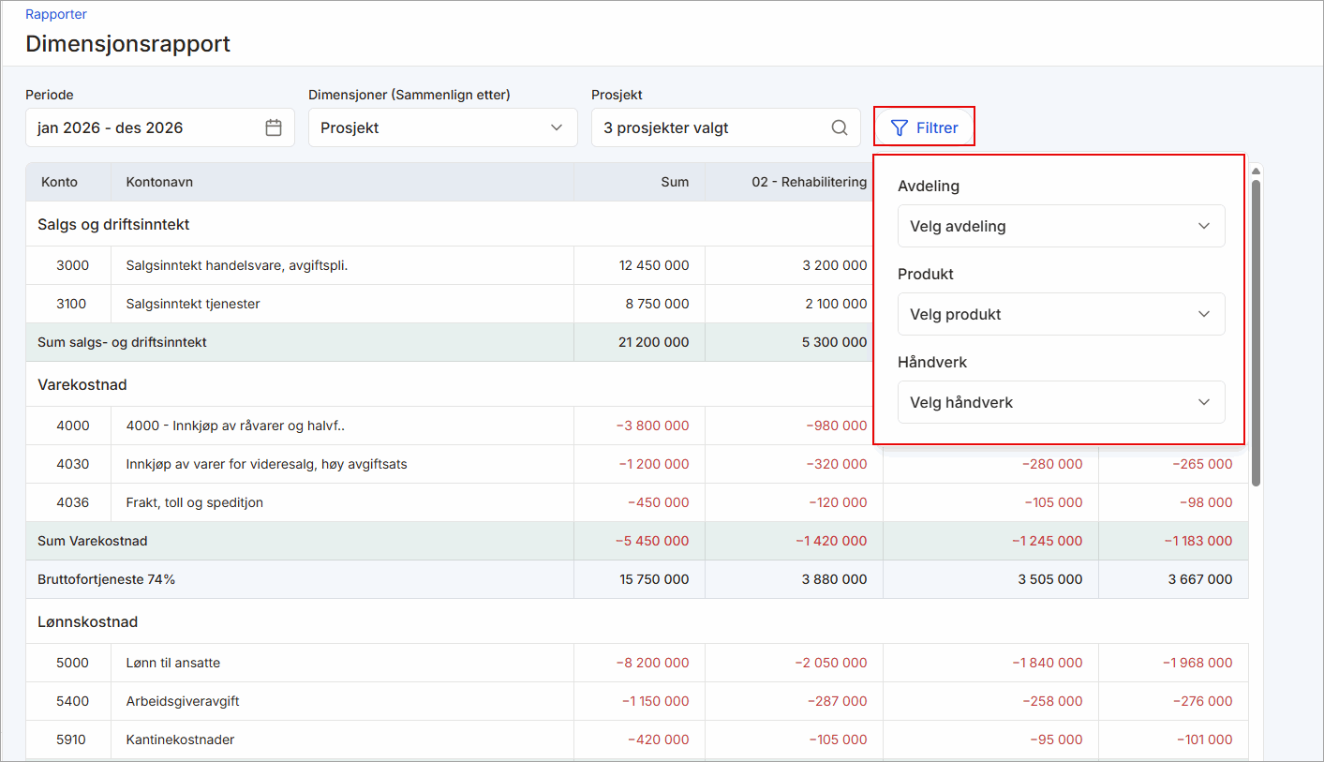Image resolution: width=1324 pixels, height=762 pixels.
Task: Click the 'Sum Varekostnad' row label
Action: pos(93,541)
